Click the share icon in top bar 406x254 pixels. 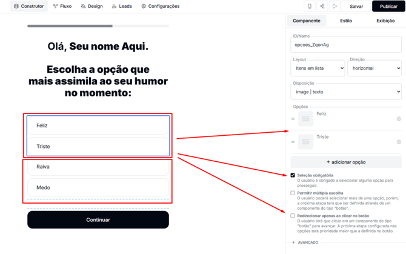[x=322, y=6]
